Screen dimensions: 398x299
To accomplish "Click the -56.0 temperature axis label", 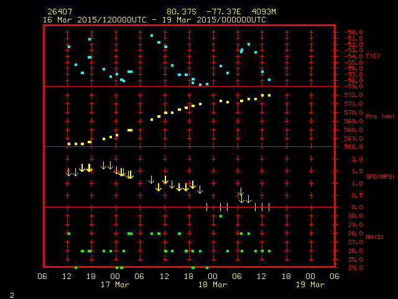I will click(354, 69).
